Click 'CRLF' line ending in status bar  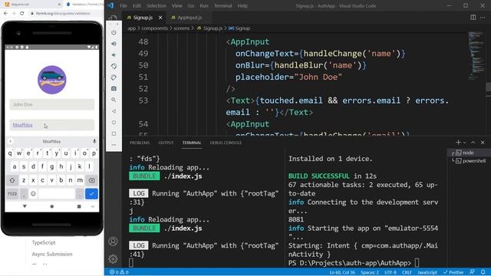407,272
